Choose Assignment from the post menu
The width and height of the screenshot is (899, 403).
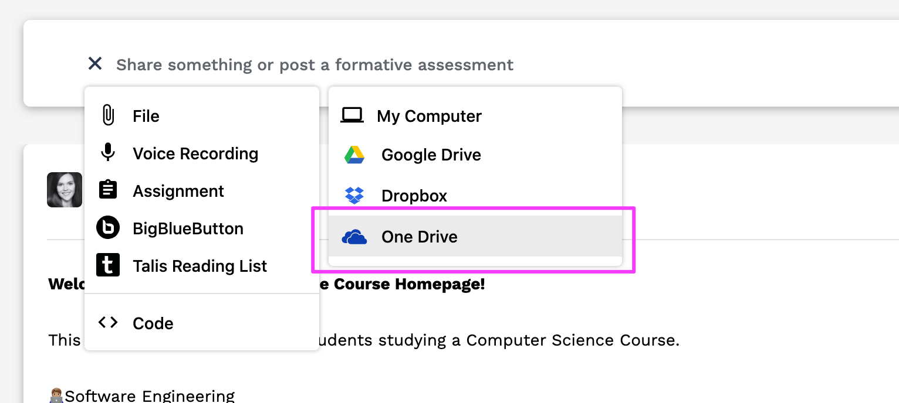[202, 191]
